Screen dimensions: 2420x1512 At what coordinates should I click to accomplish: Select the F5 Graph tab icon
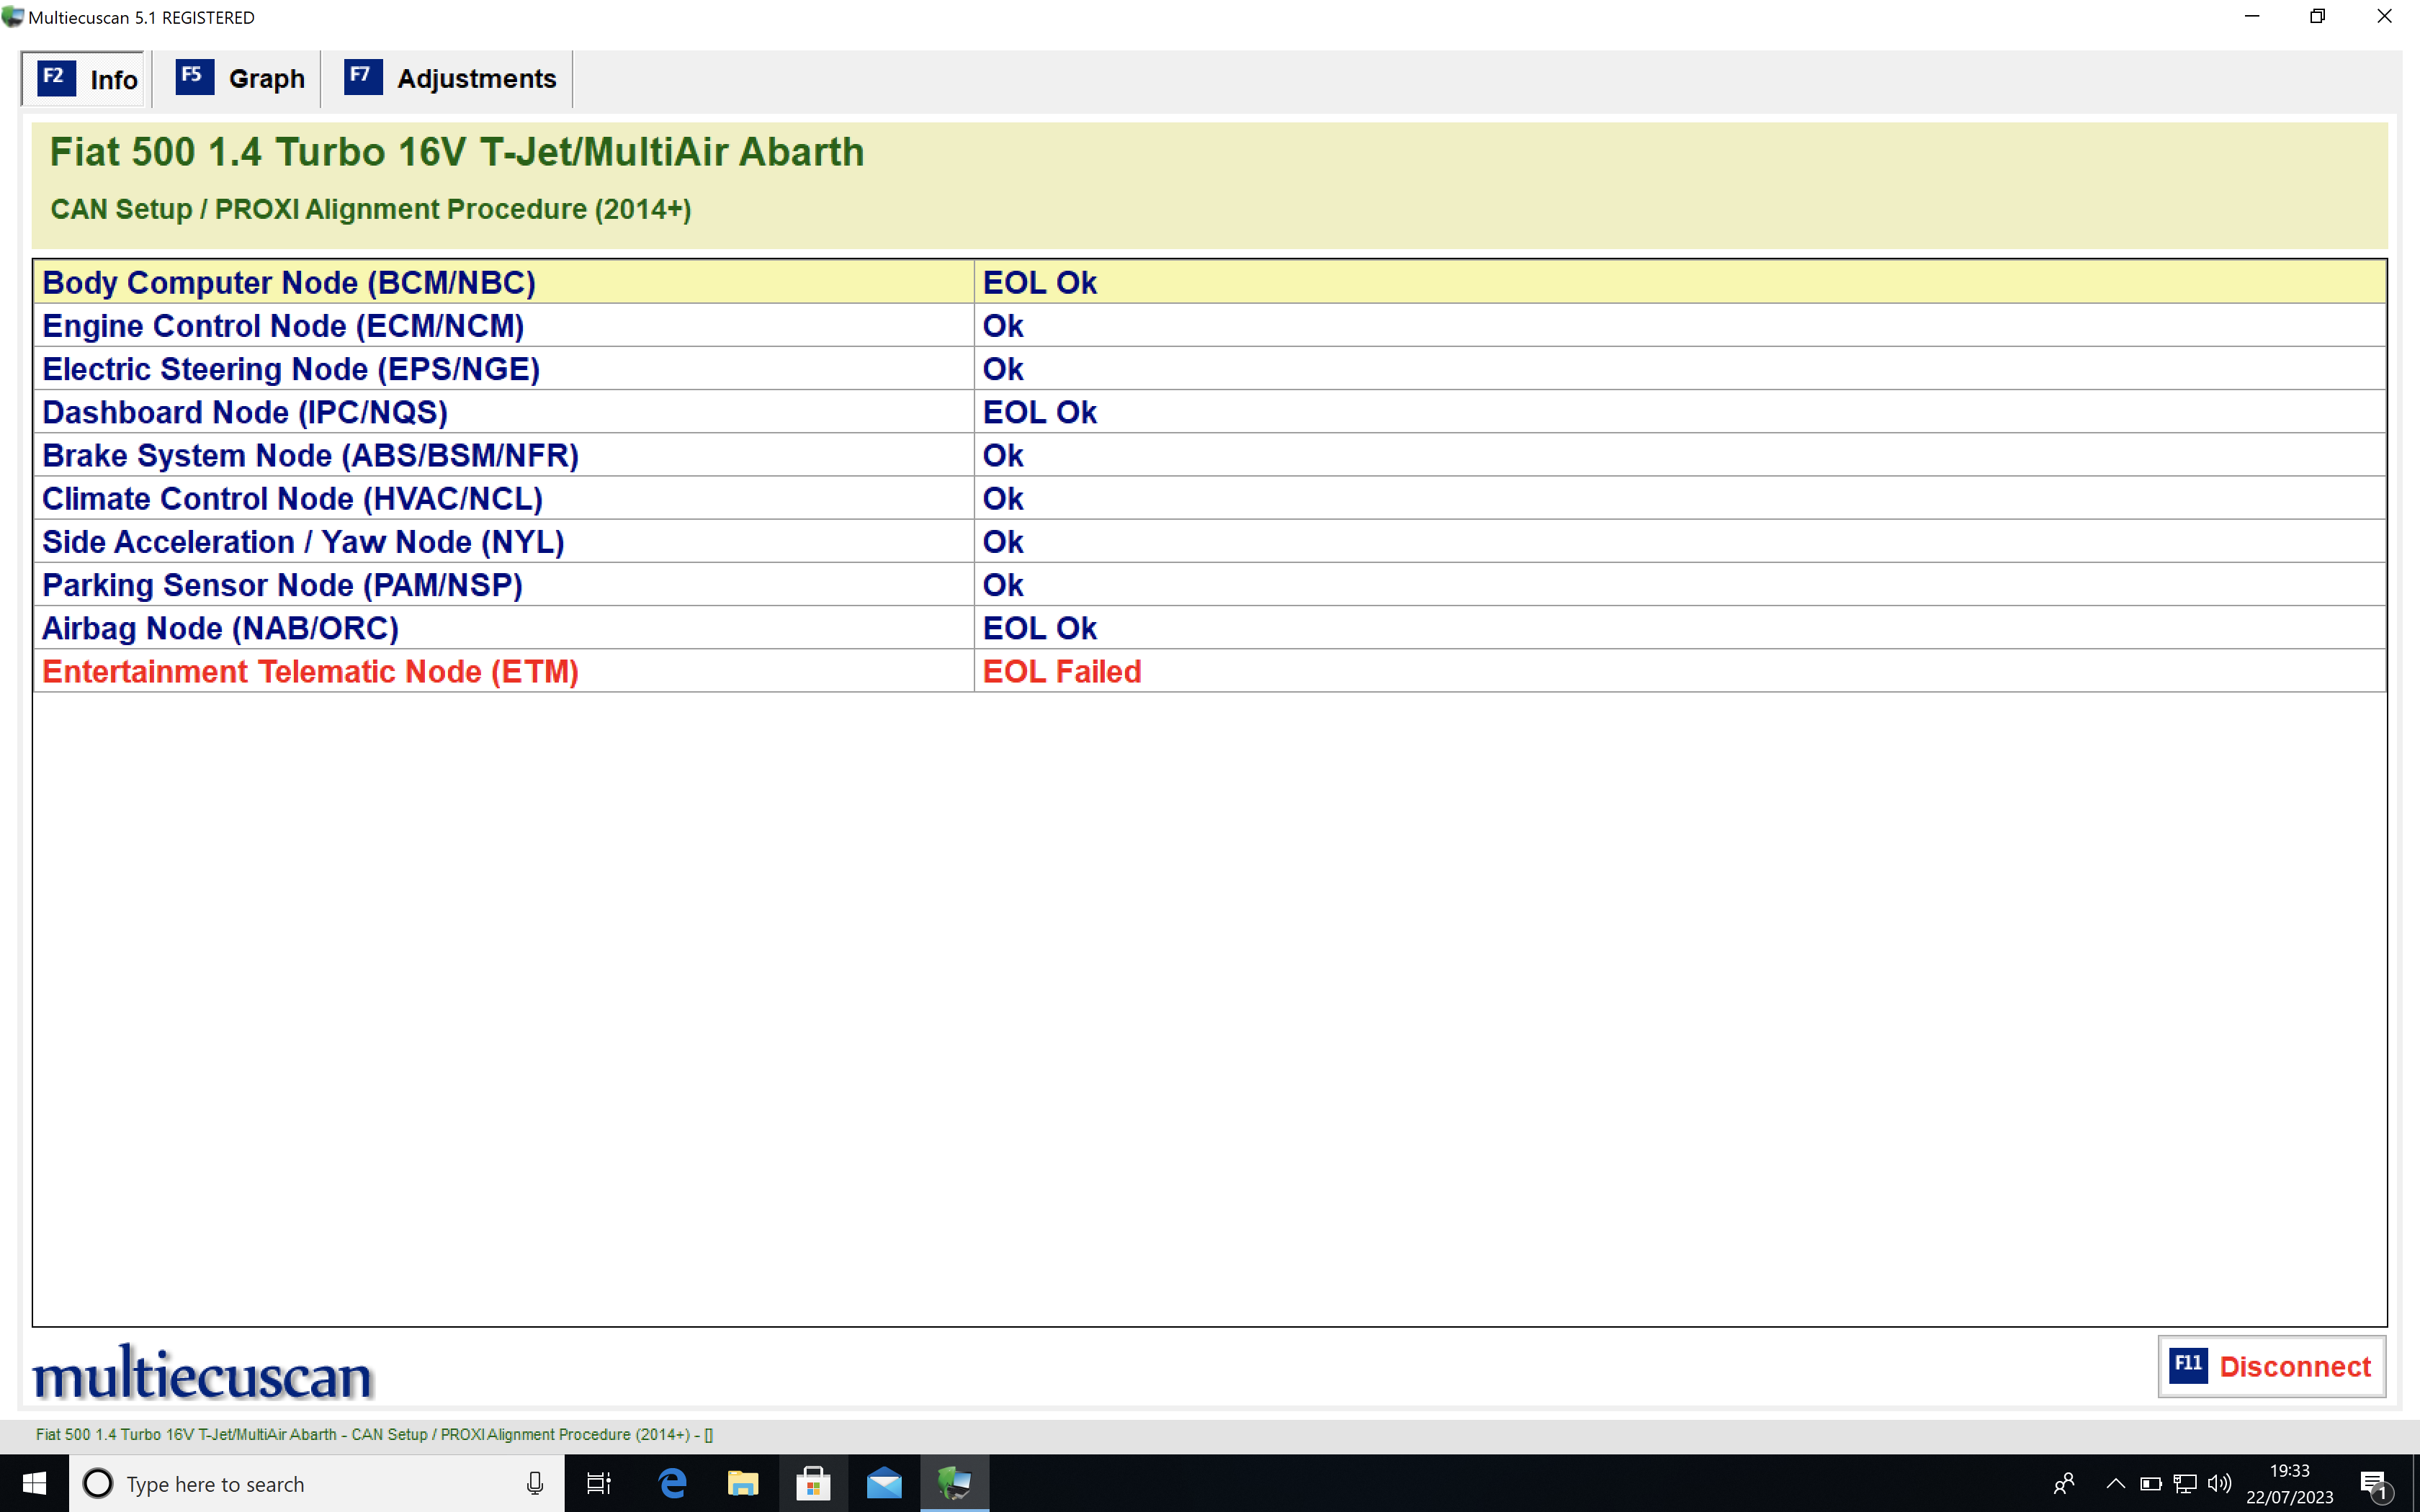point(190,76)
